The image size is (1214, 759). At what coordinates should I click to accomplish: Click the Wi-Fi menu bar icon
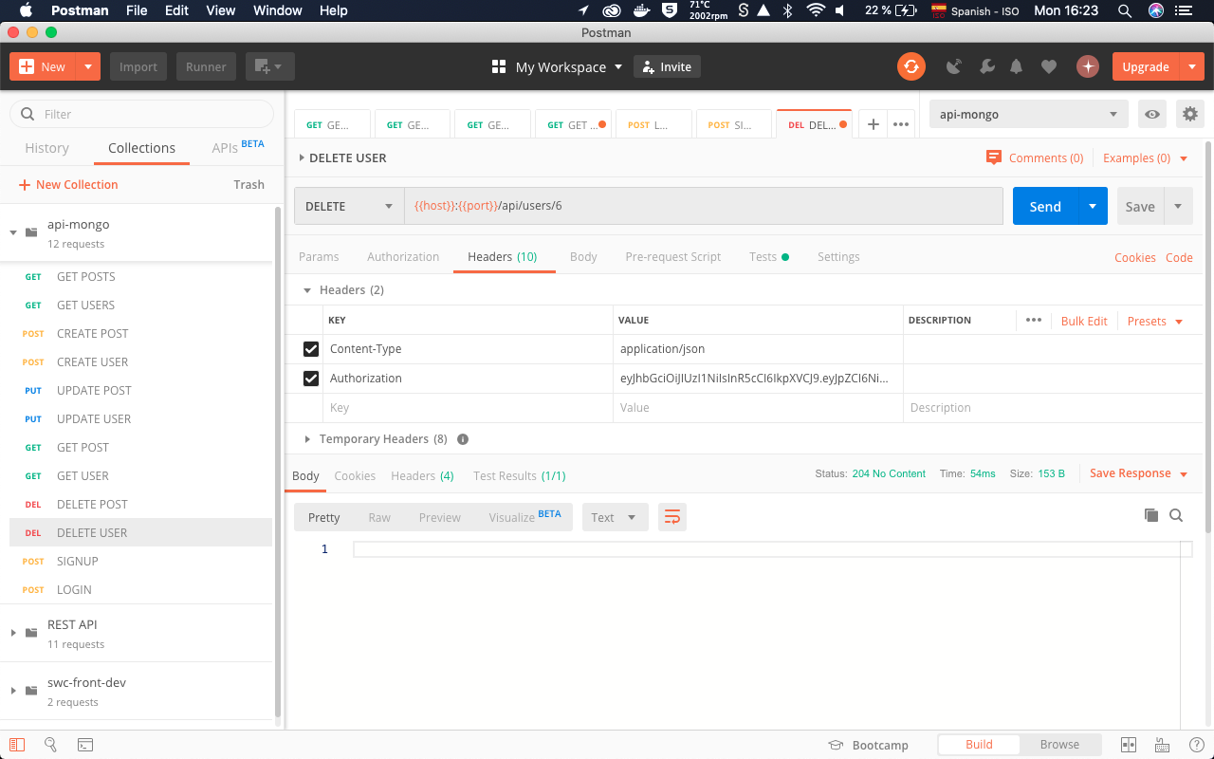(x=816, y=10)
